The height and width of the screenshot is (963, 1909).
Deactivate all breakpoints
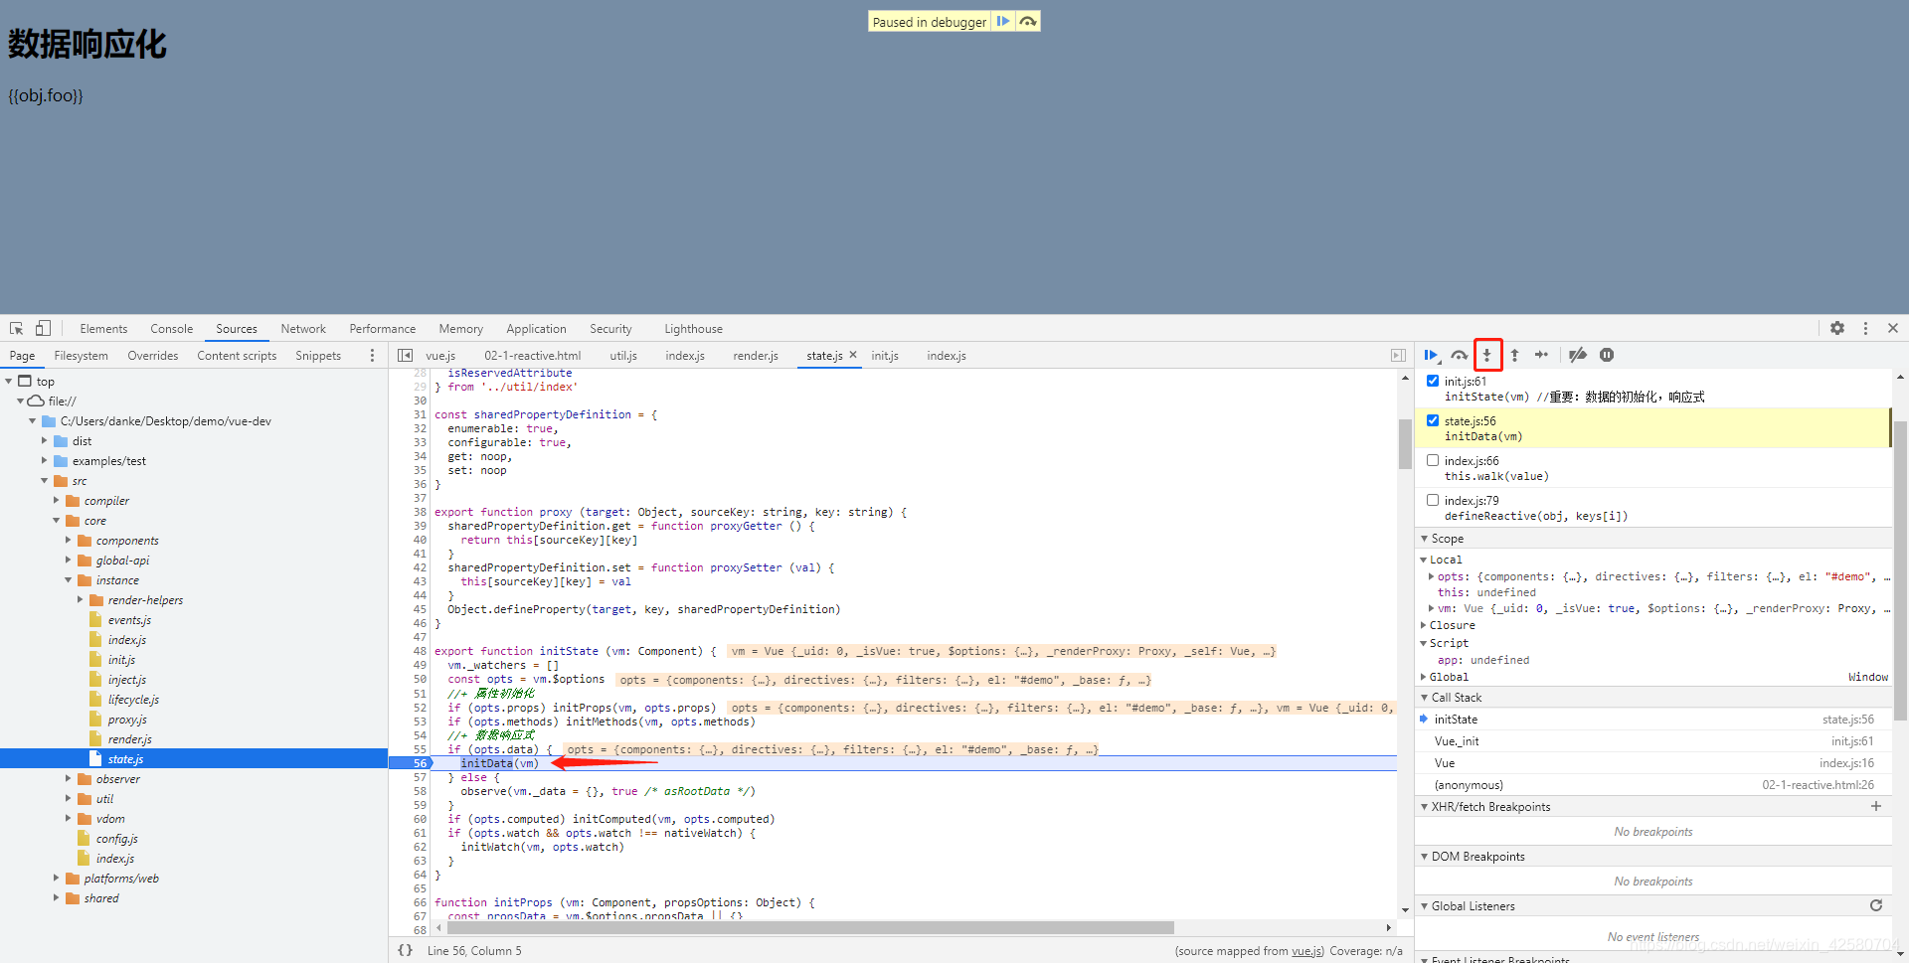click(x=1578, y=355)
